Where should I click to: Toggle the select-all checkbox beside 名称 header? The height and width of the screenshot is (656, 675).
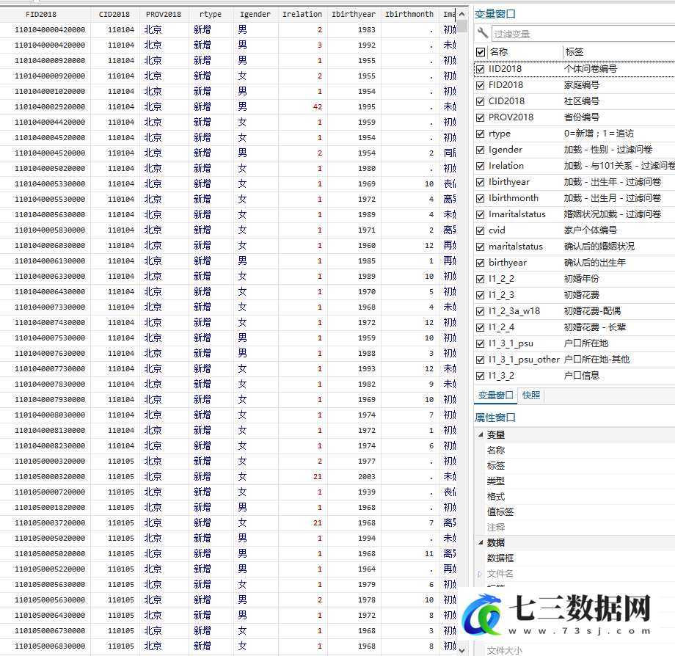(x=481, y=52)
